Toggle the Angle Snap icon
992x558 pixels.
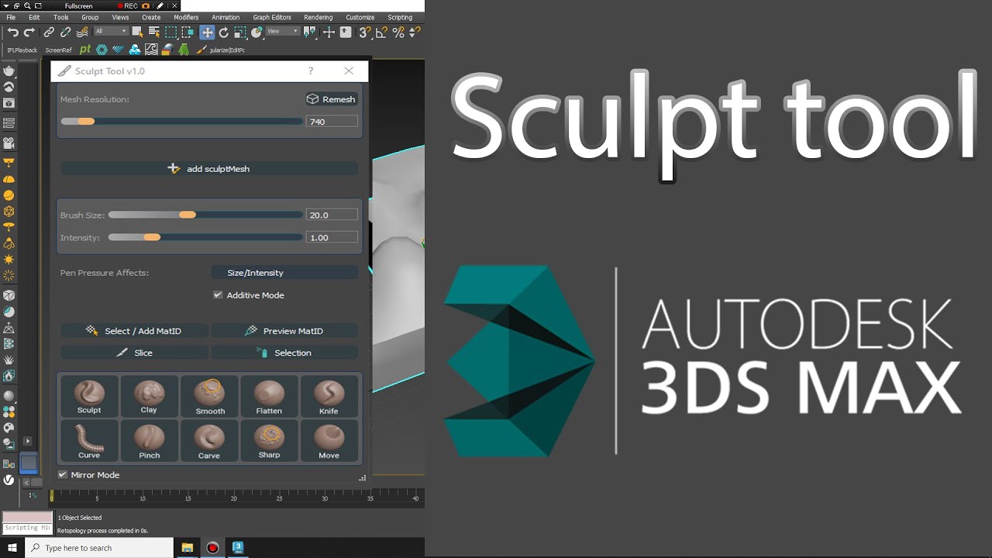pos(381,33)
